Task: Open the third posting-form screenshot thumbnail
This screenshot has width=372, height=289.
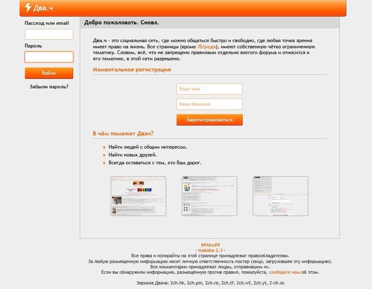Action: 281,196
